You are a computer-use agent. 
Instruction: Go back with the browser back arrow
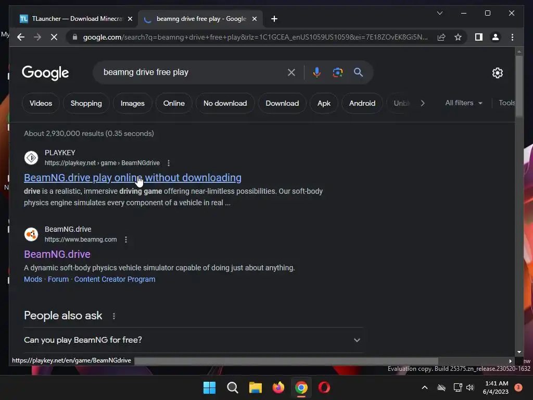21,37
